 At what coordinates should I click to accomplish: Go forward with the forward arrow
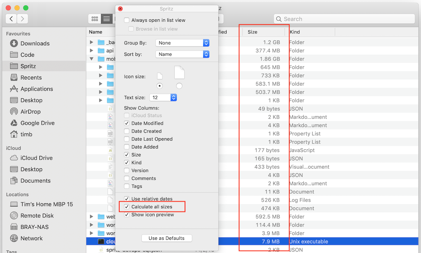coord(23,19)
